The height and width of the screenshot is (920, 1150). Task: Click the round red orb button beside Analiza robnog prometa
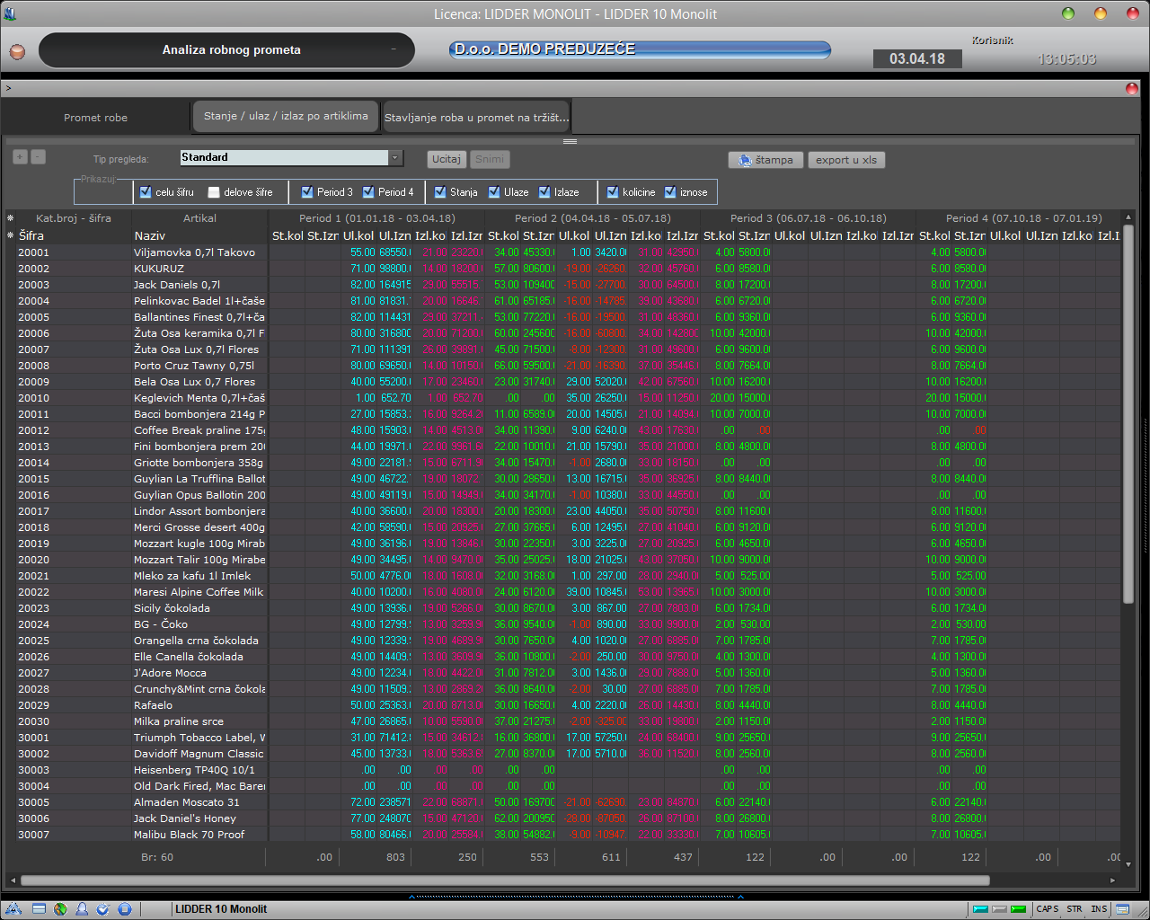(x=17, y=52)
